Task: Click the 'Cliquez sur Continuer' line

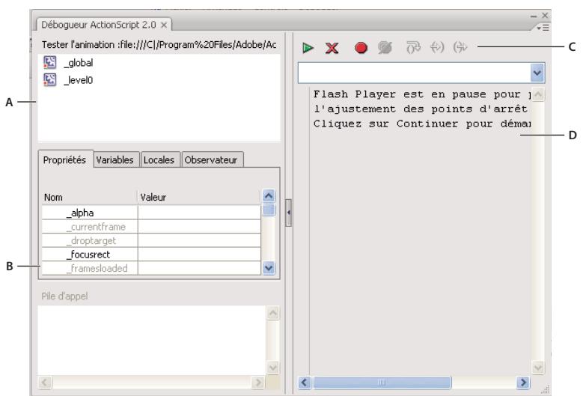Action: 422,124
